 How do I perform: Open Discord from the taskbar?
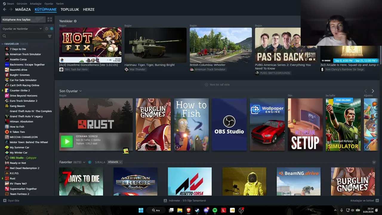206,210
